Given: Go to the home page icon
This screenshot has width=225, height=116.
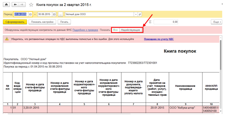Looking at the screenshot, I should [x=6, y=5].
